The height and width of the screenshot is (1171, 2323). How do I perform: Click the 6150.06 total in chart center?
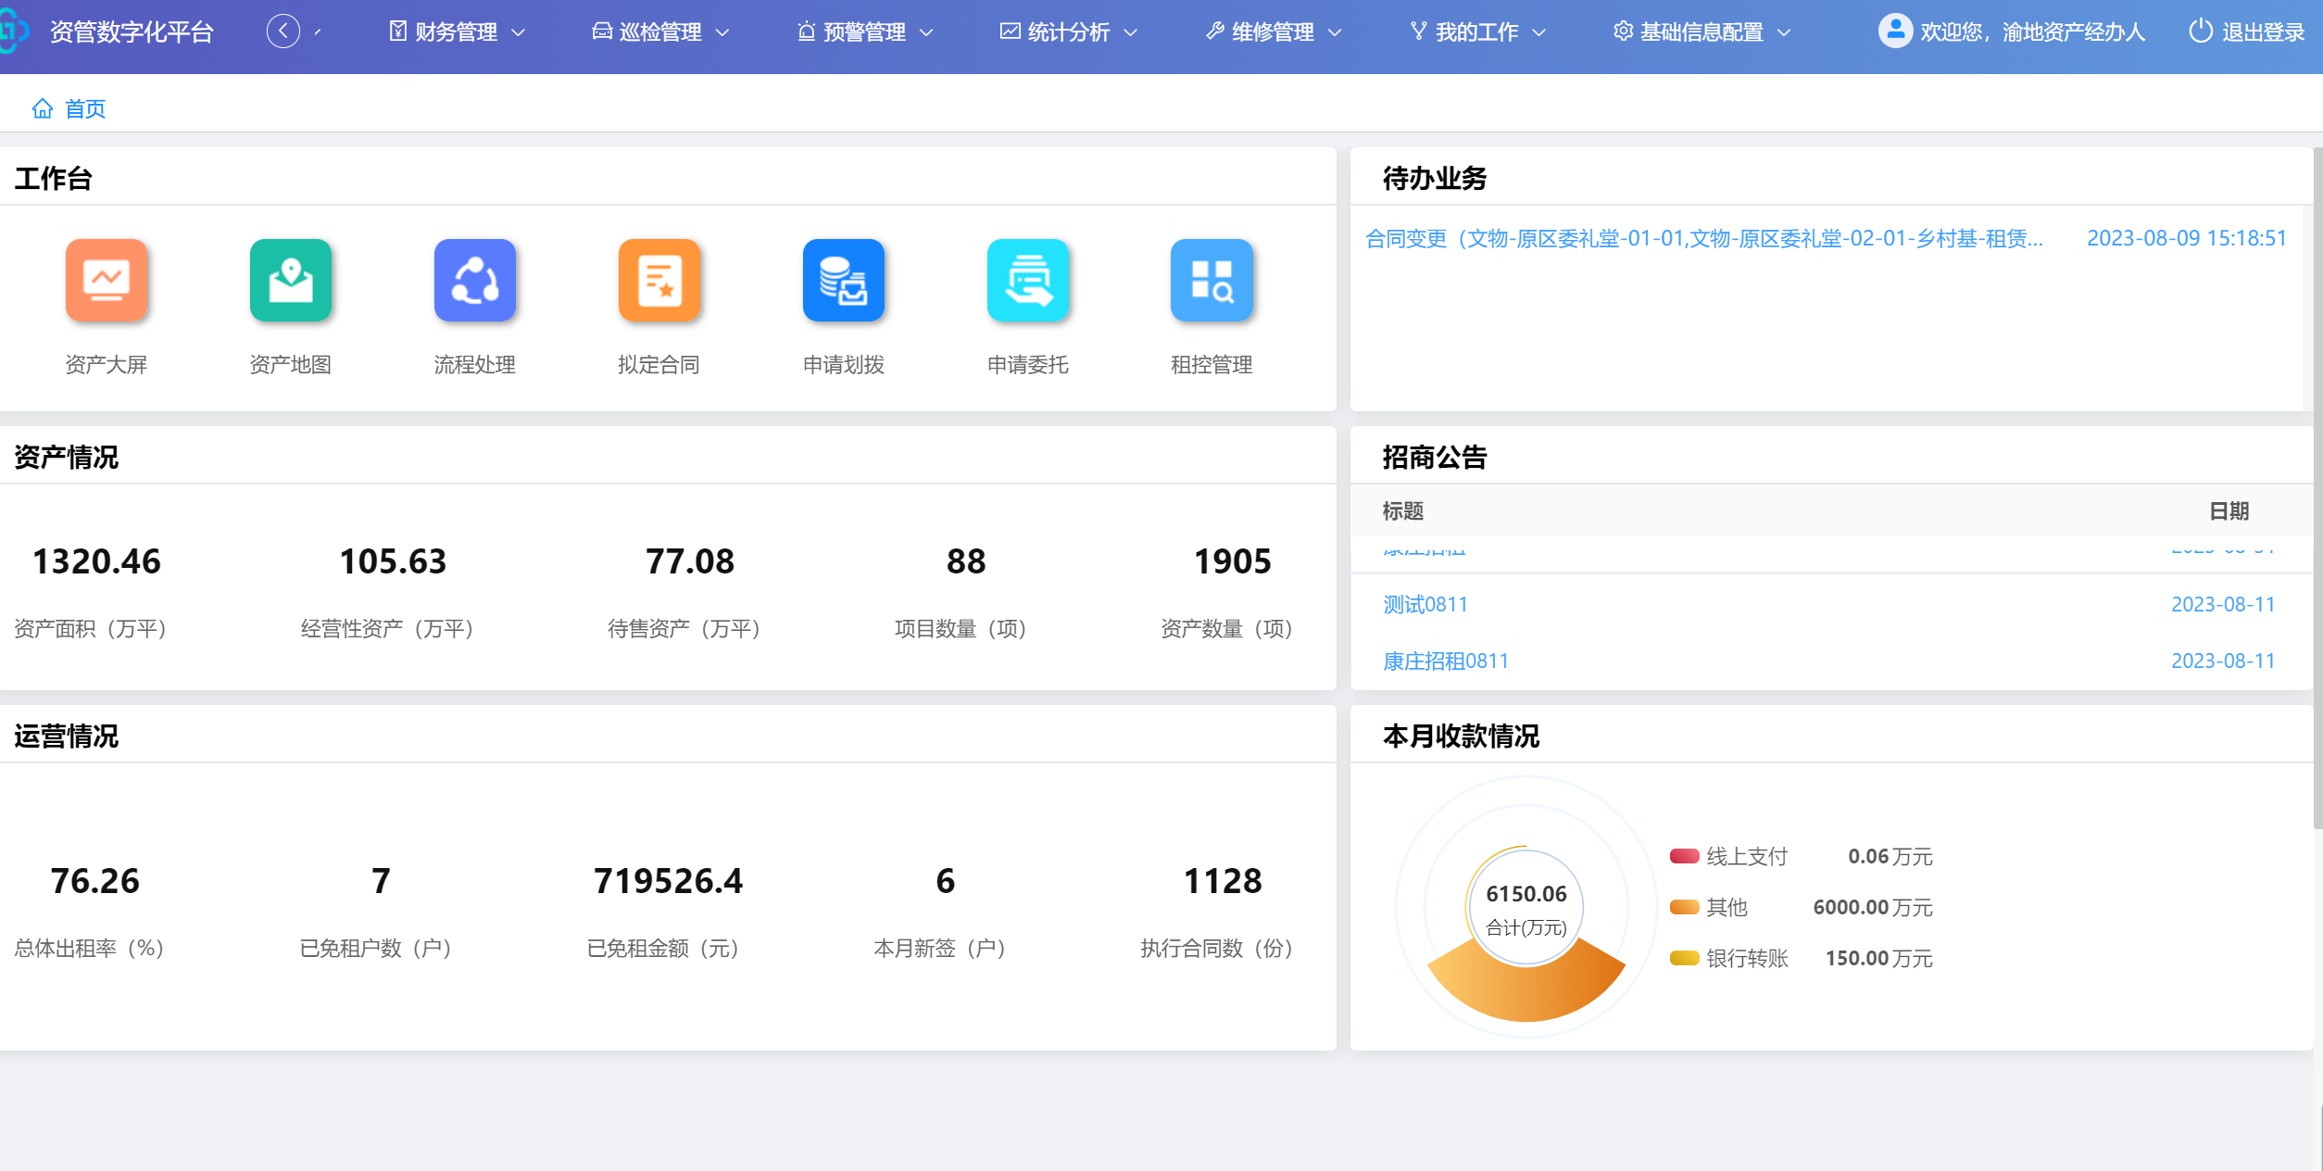click(x=1526, y=893)
